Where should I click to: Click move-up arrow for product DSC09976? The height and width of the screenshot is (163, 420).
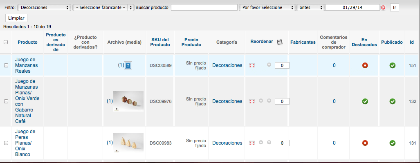pos(261,100)
